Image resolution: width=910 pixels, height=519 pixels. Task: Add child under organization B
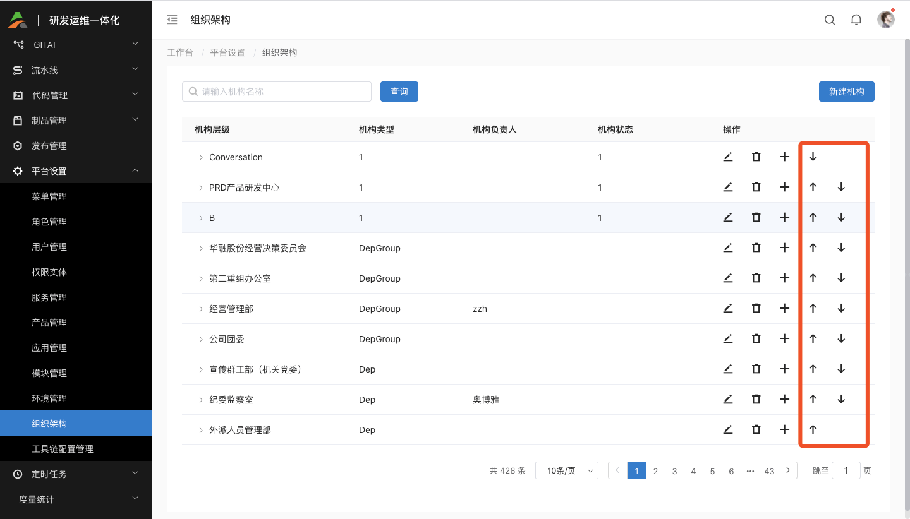point(784,217)
